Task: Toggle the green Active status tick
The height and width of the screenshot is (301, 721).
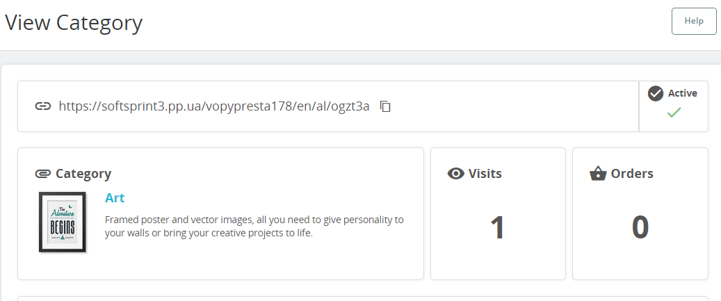Action: click(674, 113)
